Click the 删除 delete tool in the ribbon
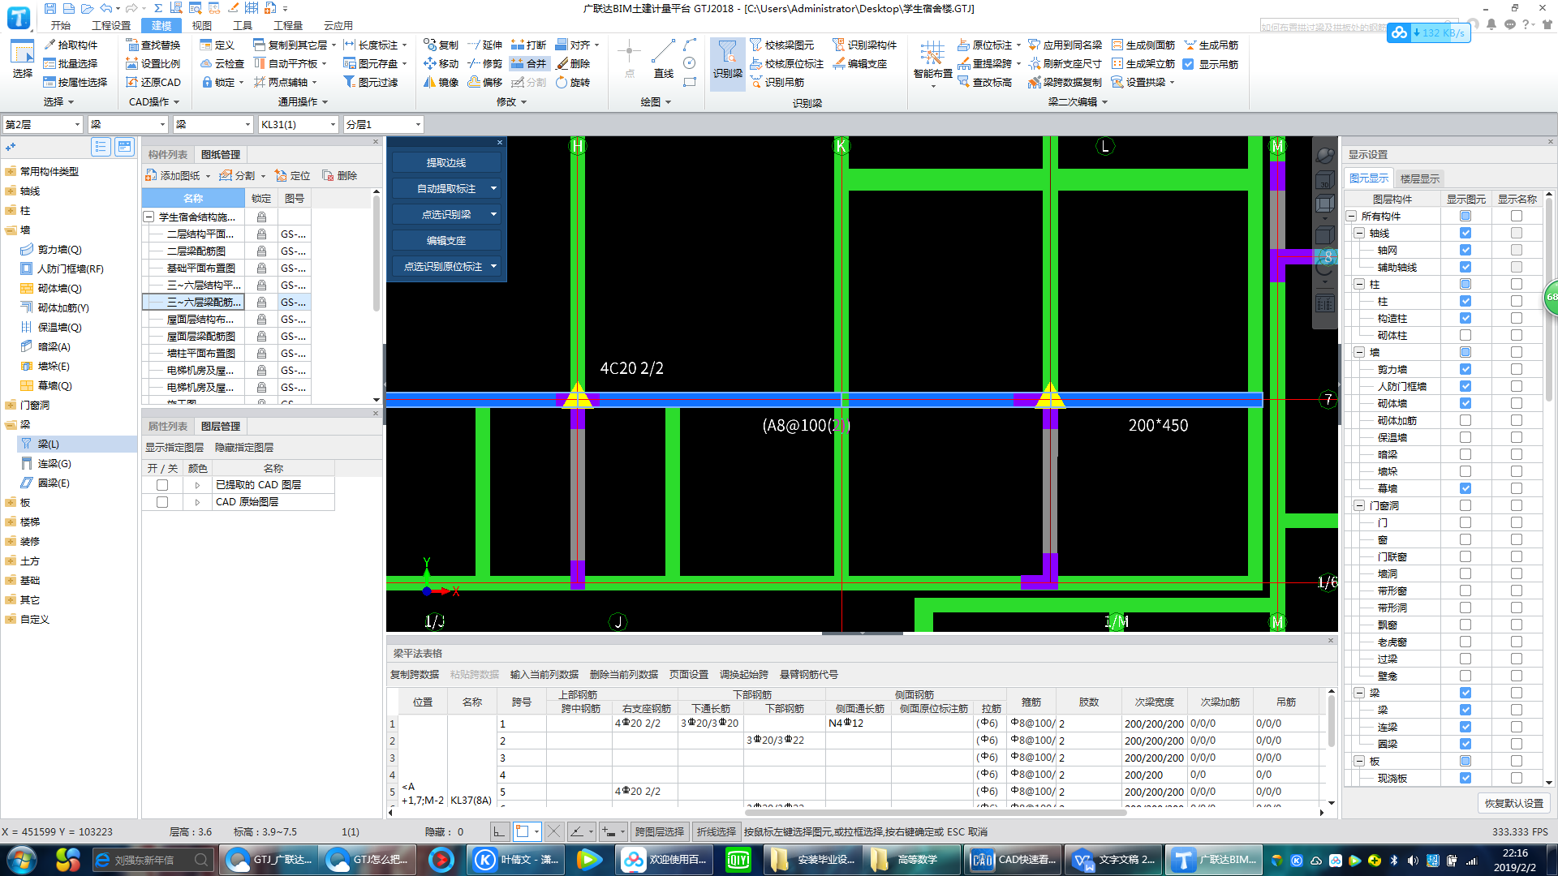 [573, 63]
